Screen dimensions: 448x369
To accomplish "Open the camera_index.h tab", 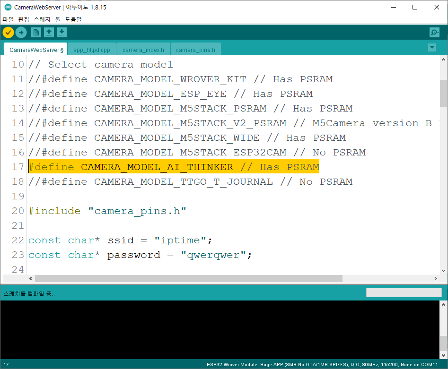I will tap(143, 49).
